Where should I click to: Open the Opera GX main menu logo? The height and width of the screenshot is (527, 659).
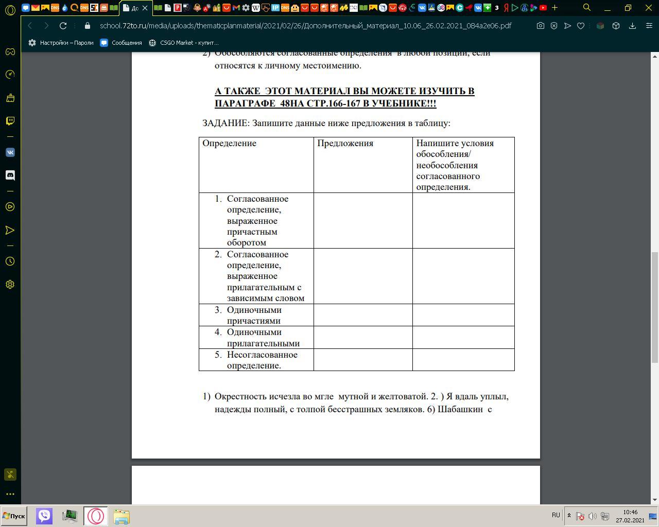tap(10, 10)
